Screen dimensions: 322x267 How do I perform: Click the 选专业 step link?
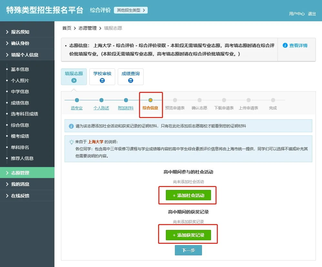pyautogui.click(x=77, y=108)
